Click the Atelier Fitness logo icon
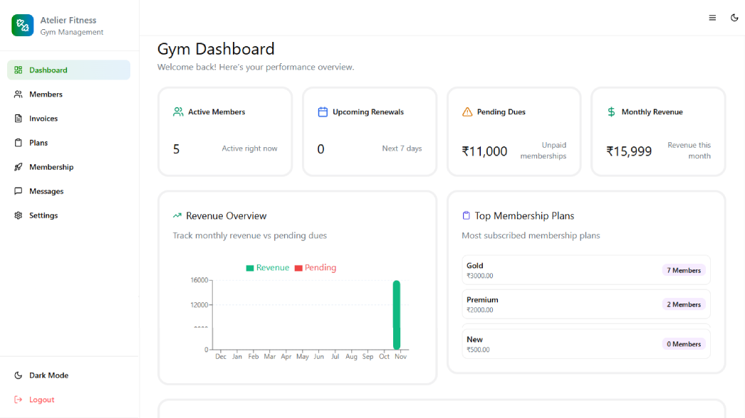The image size is (745, 418). point(23,26)
